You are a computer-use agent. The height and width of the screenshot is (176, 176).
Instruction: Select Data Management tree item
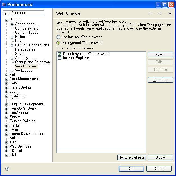pos(24,79)
